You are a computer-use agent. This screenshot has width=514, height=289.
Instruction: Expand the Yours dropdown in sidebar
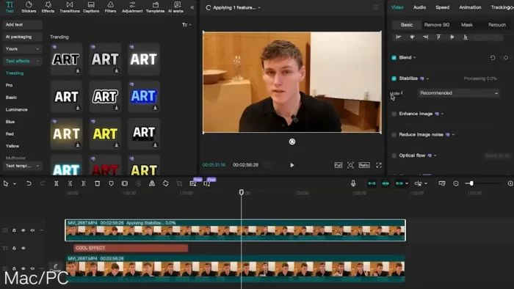click(22, 48)
